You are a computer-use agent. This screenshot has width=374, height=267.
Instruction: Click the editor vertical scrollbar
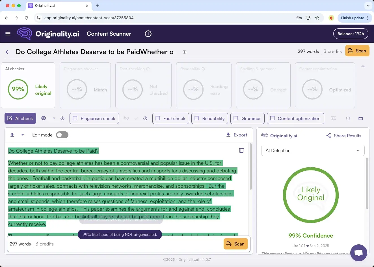(x=250, y=166)
